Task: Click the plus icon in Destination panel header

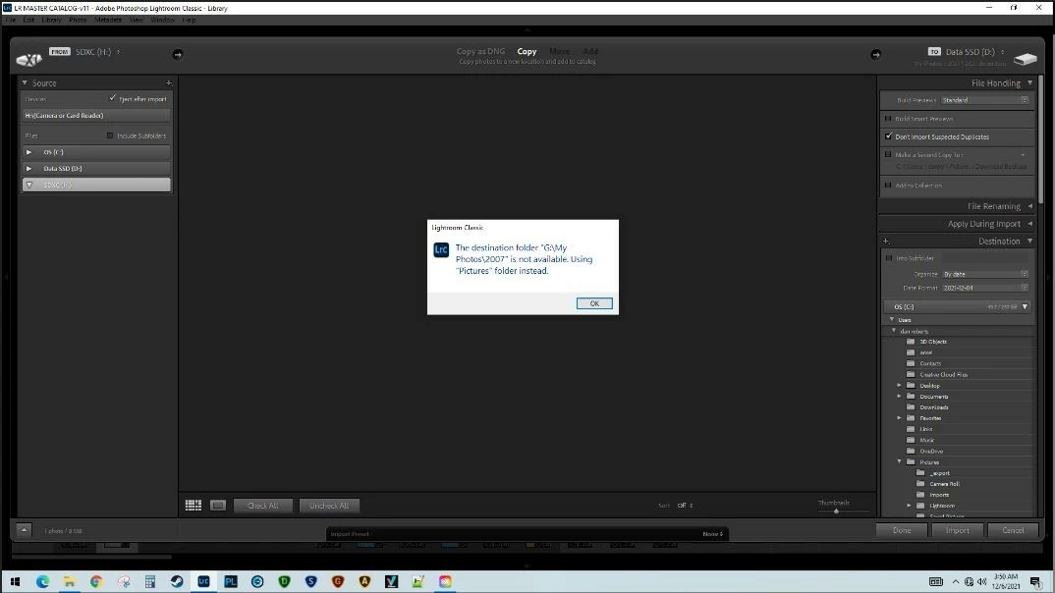Action: 886,241
